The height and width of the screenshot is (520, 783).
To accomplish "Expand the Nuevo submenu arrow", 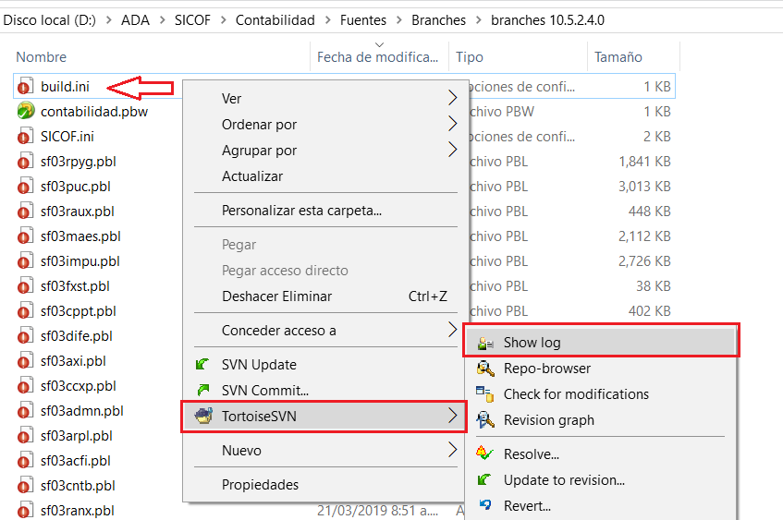I will click(452, 451).
